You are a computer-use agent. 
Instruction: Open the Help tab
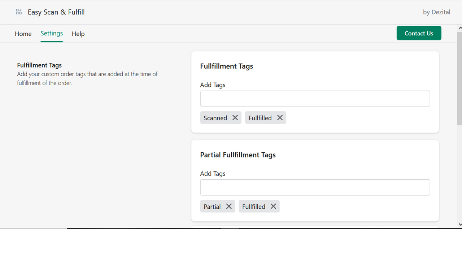[78, 34]
